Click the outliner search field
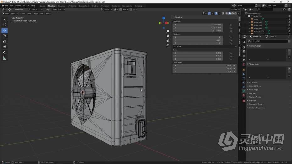 (x=265, y=9)
